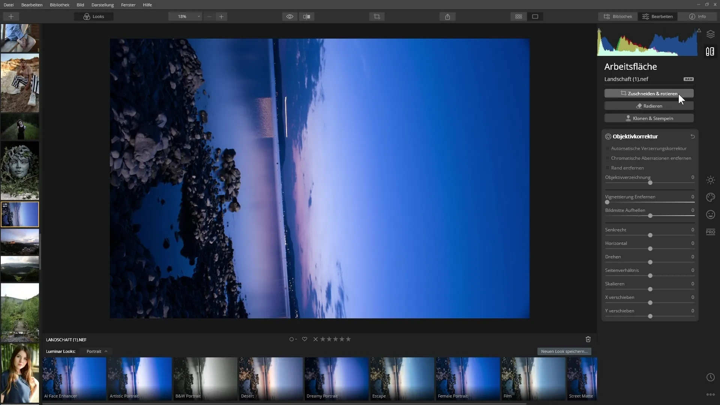Click the Objektivverzeichnung slider handle
Screen dimensions: 720x405
(x=650, y=183)
